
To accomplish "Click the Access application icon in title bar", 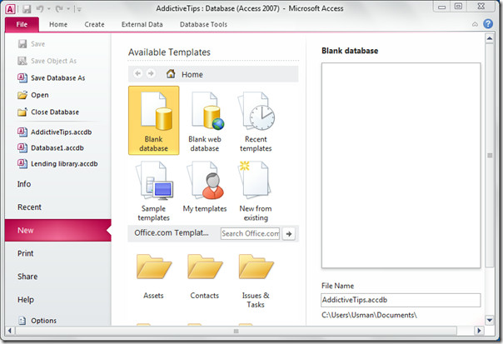I will tap(10, 9).
